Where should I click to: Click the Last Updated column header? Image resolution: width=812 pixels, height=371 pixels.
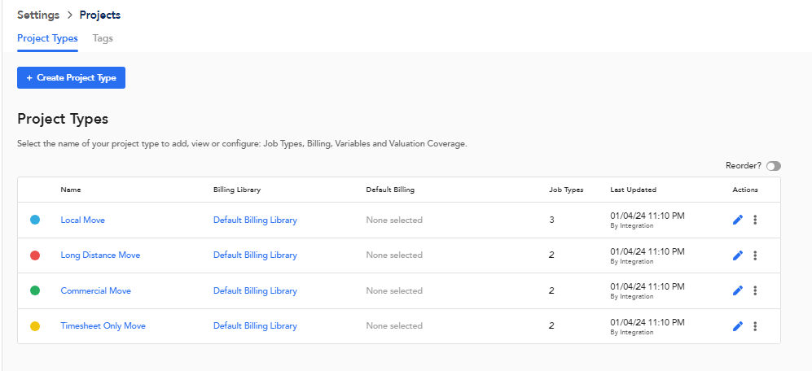click(634, 190)
